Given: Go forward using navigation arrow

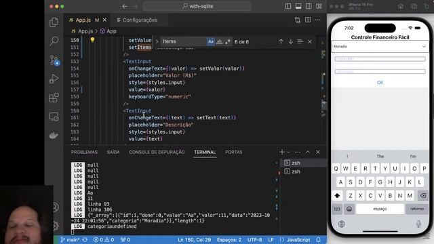Looking at the screenshot, I should [x=135, y=6].
